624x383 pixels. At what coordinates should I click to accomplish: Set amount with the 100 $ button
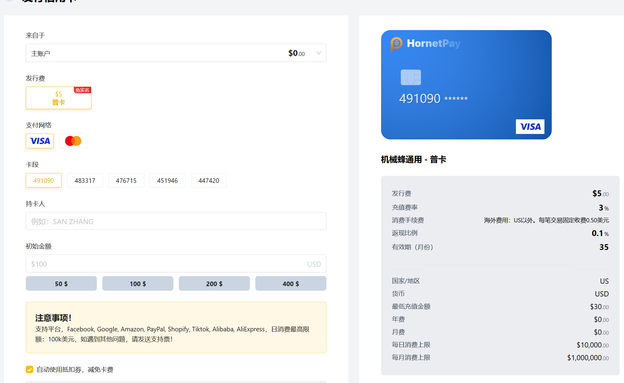point(138,283)
